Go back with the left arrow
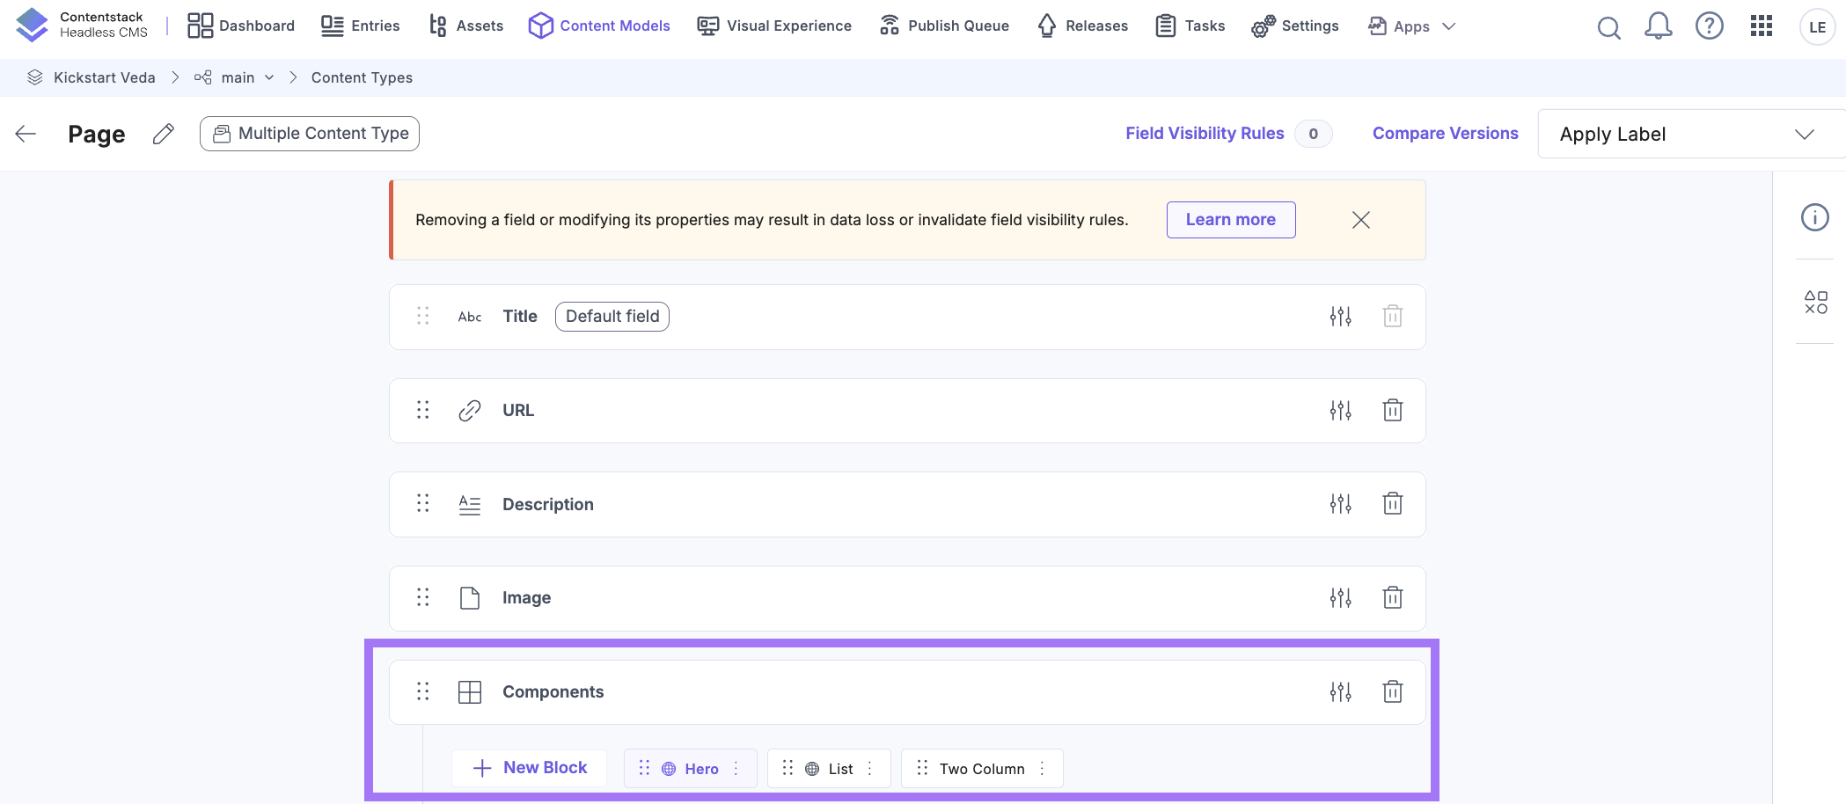This screenshot has height=804, width=1846. [26, 134]
